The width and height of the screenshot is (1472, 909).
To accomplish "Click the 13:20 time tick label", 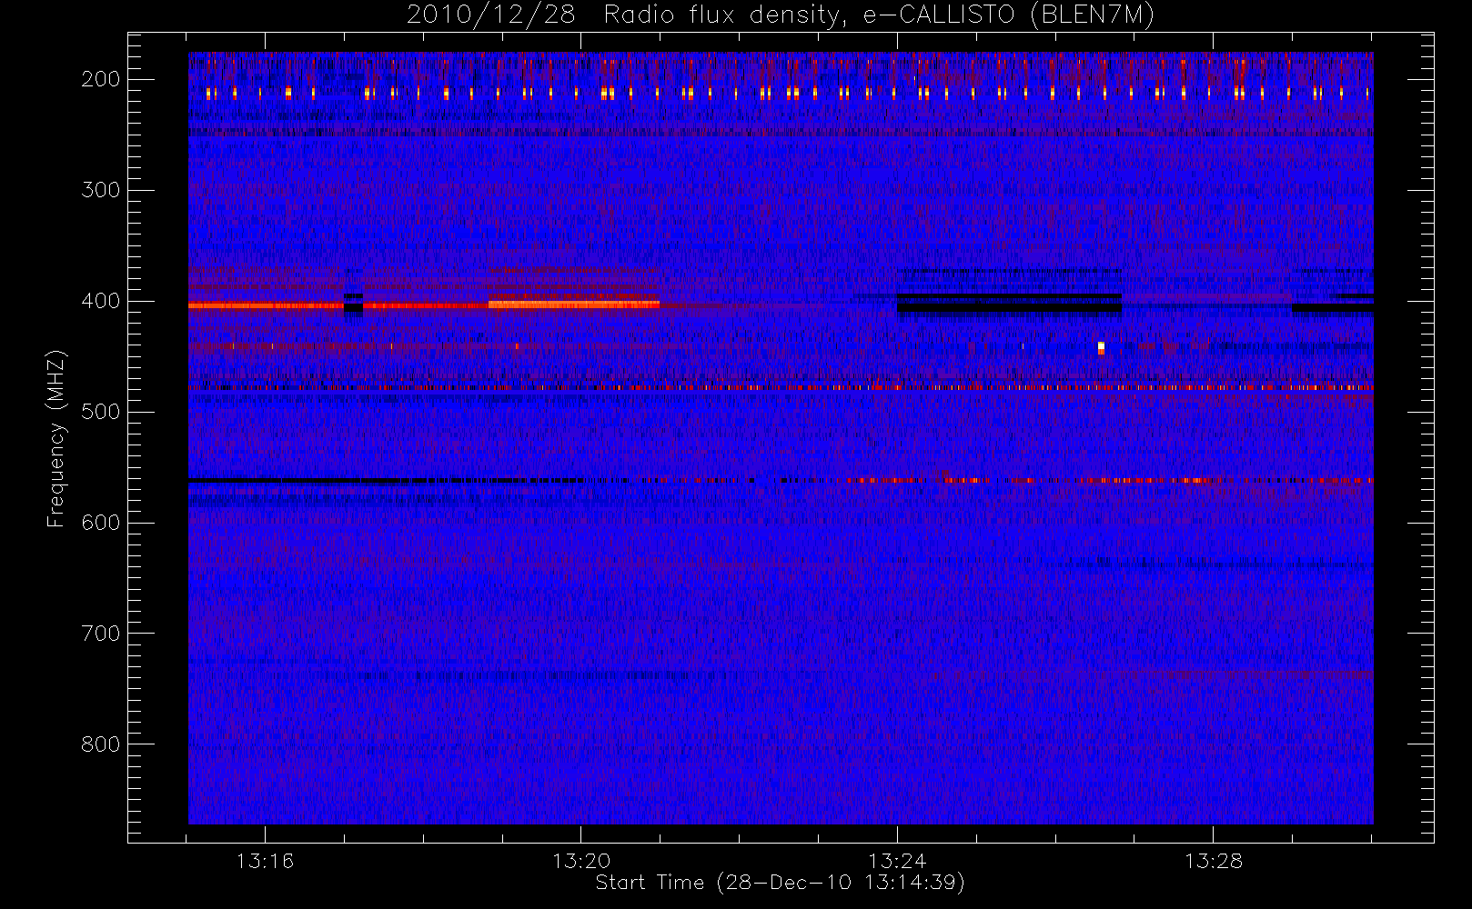I will click(580, 861).
